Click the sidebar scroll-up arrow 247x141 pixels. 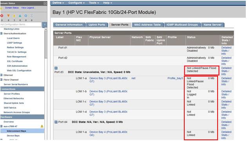click(x=46, y=29)
